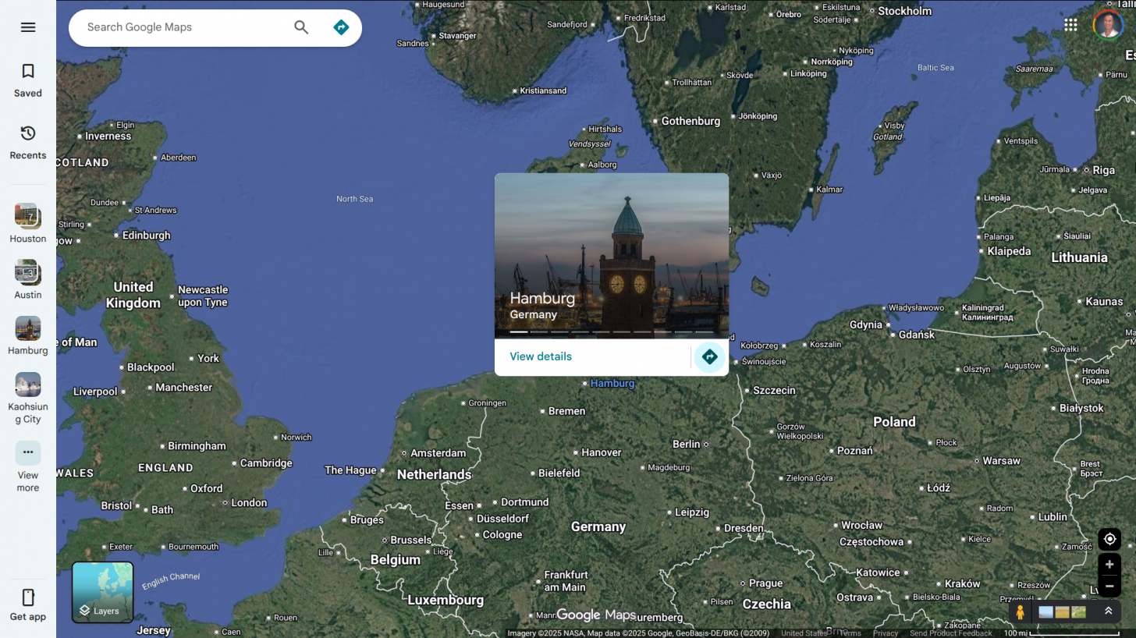Select Kaohsiung City in recent places
Viewport: 1136px width, 638px height.
coord(28,398)
